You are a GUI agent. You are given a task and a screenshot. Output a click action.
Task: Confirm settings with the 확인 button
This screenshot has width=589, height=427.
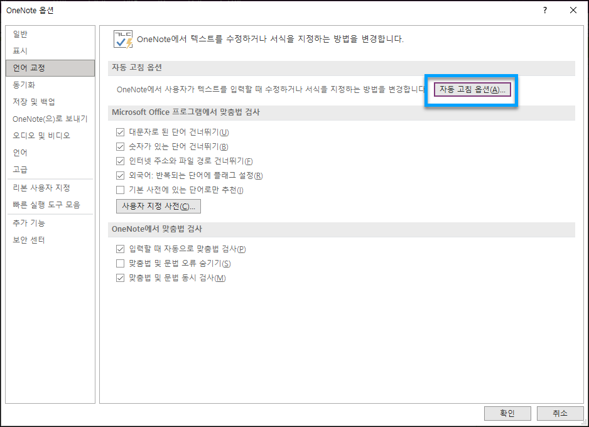(x=507, y=413)
